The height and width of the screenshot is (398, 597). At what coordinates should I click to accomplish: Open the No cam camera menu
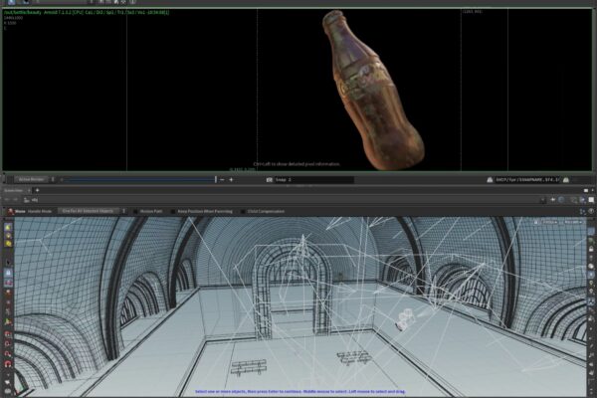click(x=573, y=222)
